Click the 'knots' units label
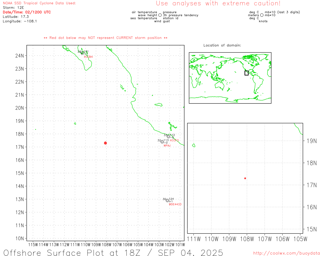320x256 pixels. [263, 21]
